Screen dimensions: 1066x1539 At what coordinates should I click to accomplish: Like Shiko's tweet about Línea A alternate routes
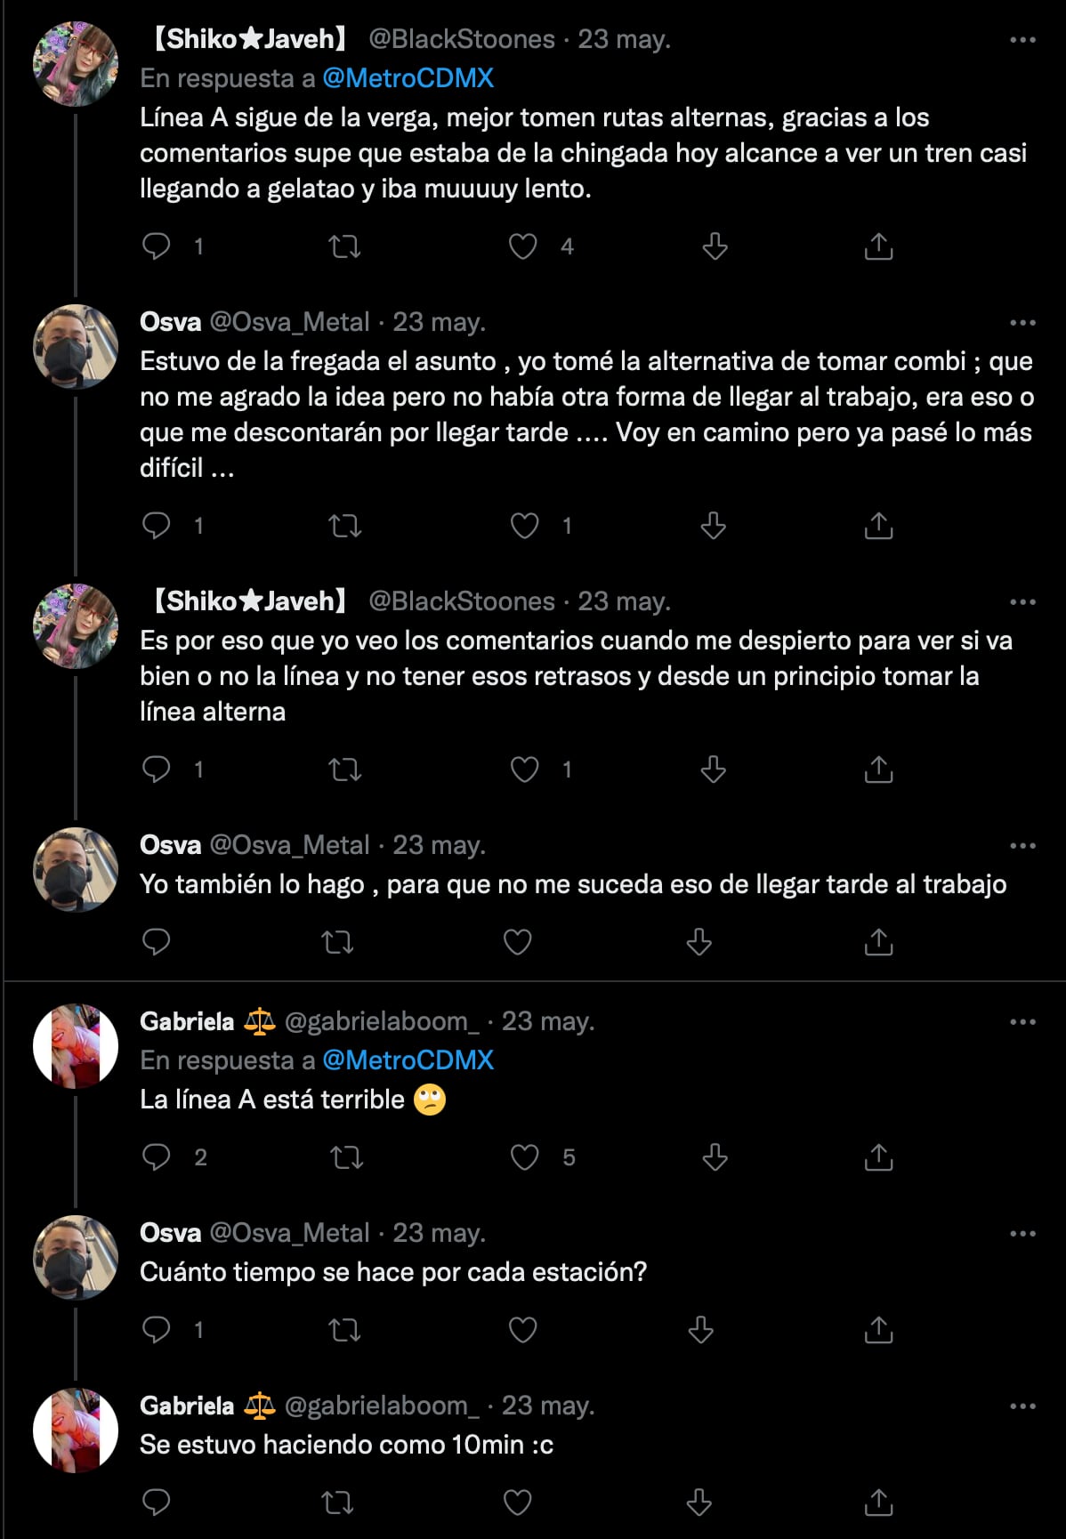(x=522, y=246)
